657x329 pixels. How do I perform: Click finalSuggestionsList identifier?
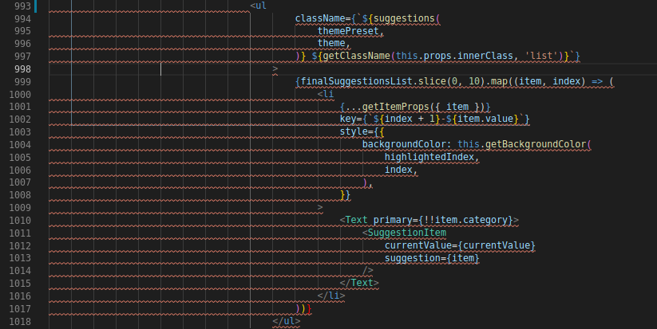pyautogui.click(x=357, y=81)
